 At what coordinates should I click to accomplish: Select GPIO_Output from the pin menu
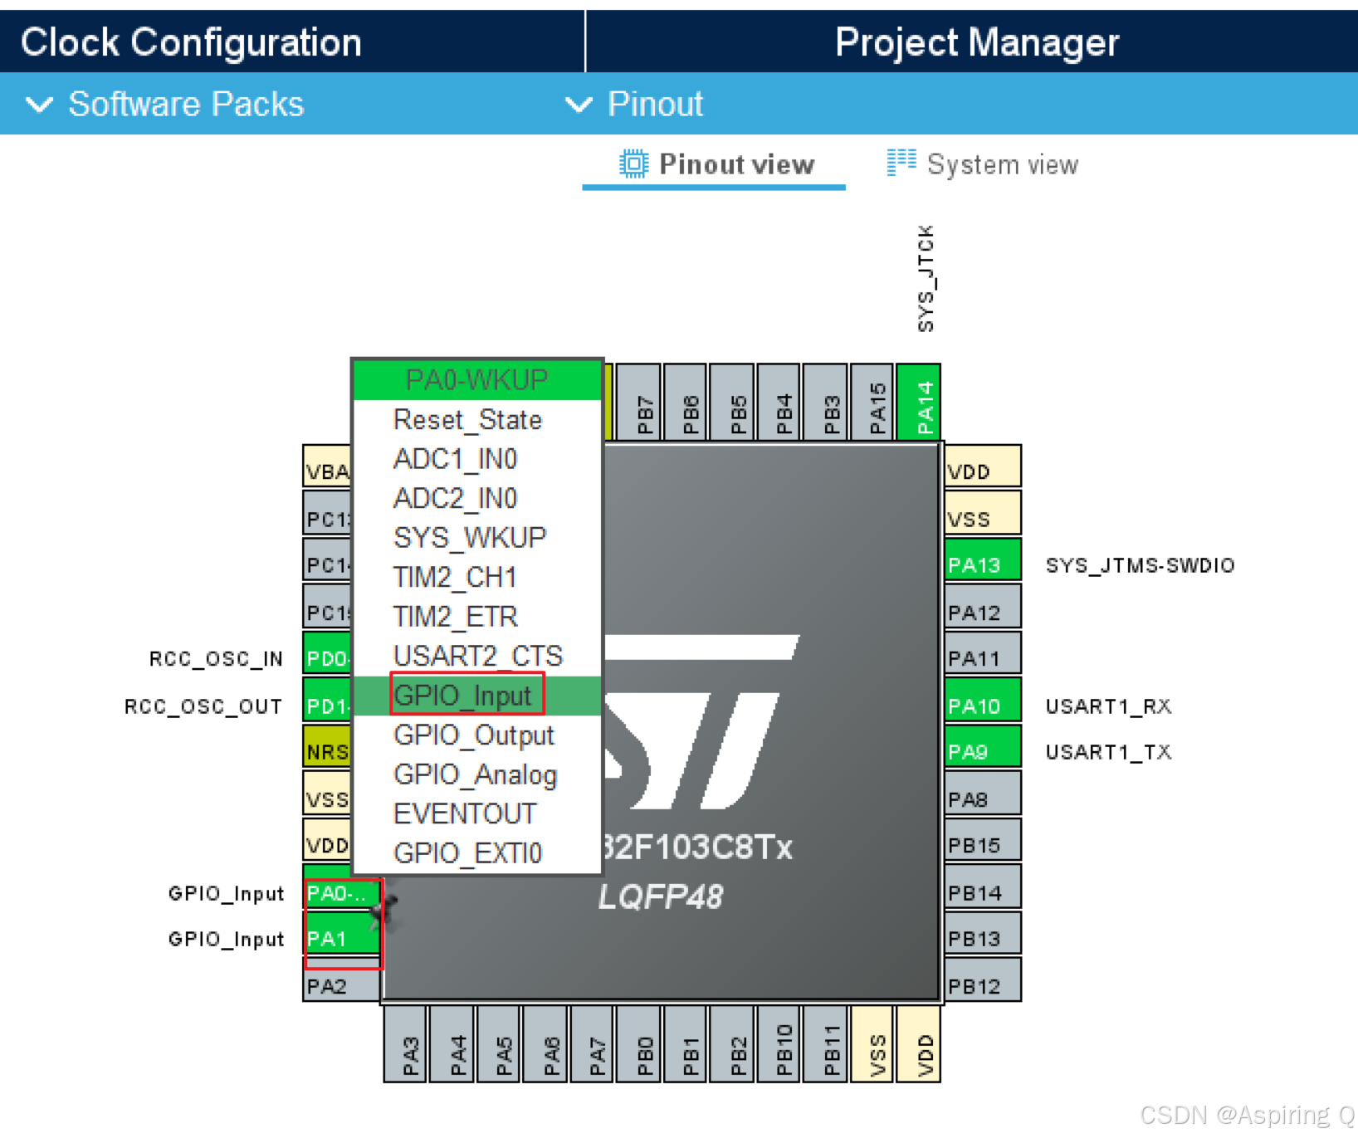tap(477, 735)
